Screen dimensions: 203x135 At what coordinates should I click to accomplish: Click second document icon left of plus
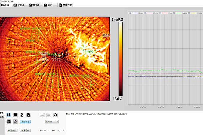coord(29,115)
